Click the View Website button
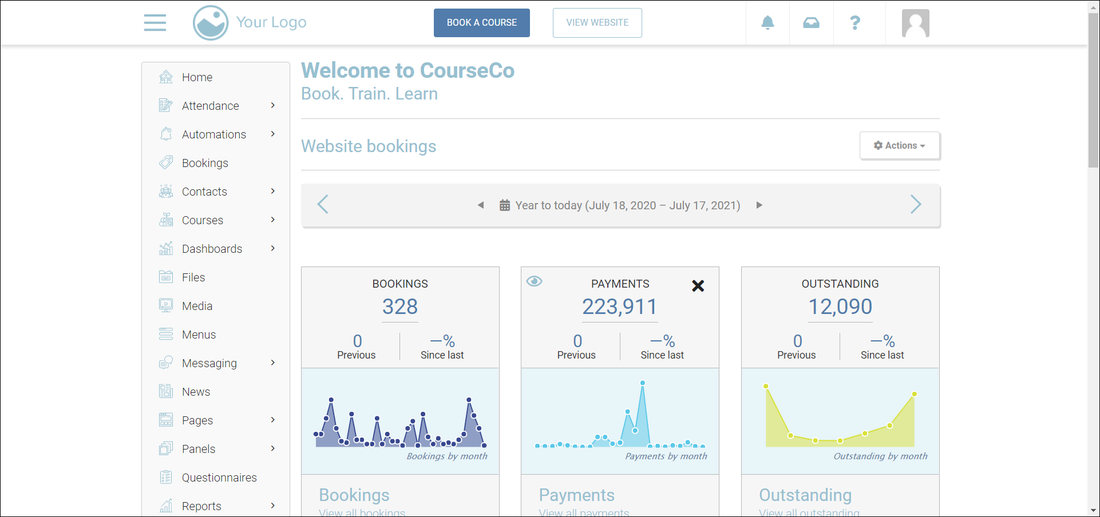Image resolution: width=1100 pixels, height=517 pixels. (x=597, y=23)
